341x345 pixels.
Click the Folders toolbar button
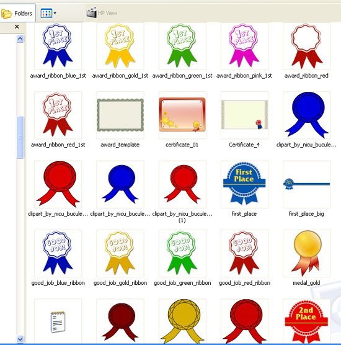pyautogui.click(x=17, y=13)
